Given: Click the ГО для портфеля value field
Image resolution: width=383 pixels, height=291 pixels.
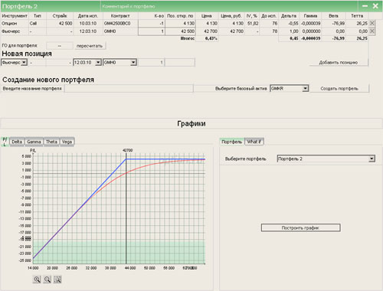Looking at the screenshot, I should [x=60, y=46].
